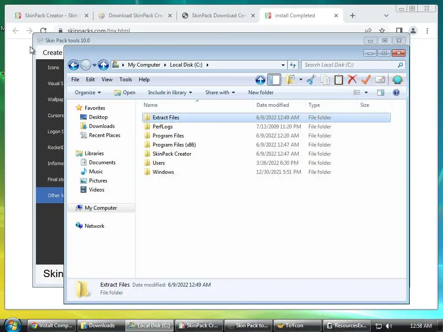Sort by Date modified column header
This screenshot has height=332, width=443.
point(279,105)
